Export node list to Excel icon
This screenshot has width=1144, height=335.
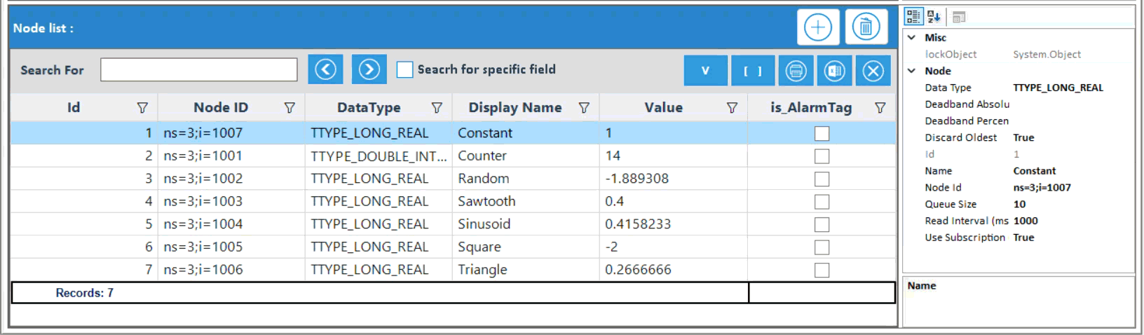[834, 71]
